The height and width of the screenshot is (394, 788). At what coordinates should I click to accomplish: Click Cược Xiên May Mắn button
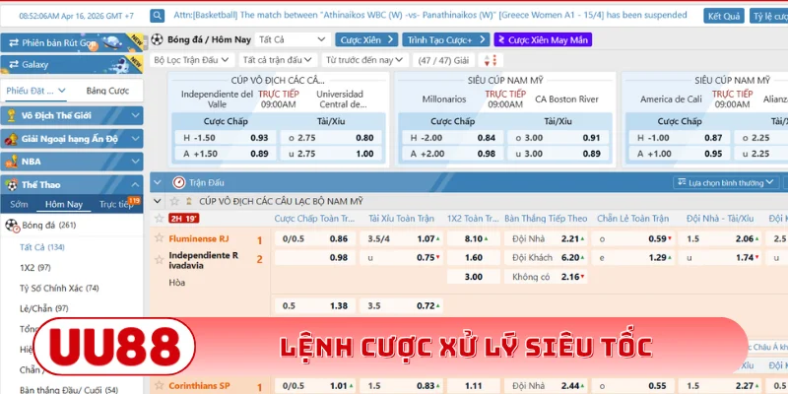coord(543,39)
